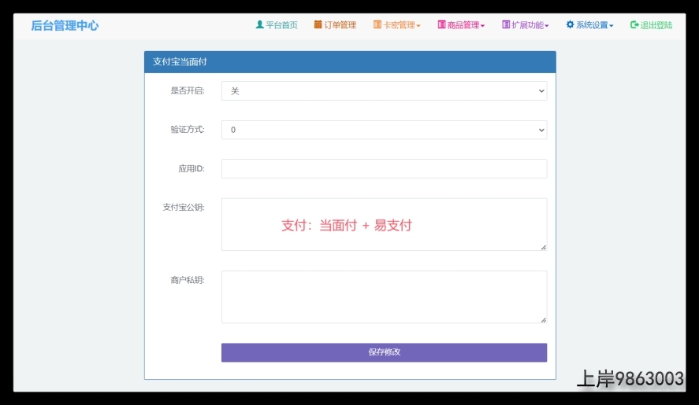This screenshot has width=699, height=405.
Task: Click the user icon beside 平台首页
Action: [x=259, y=24]
